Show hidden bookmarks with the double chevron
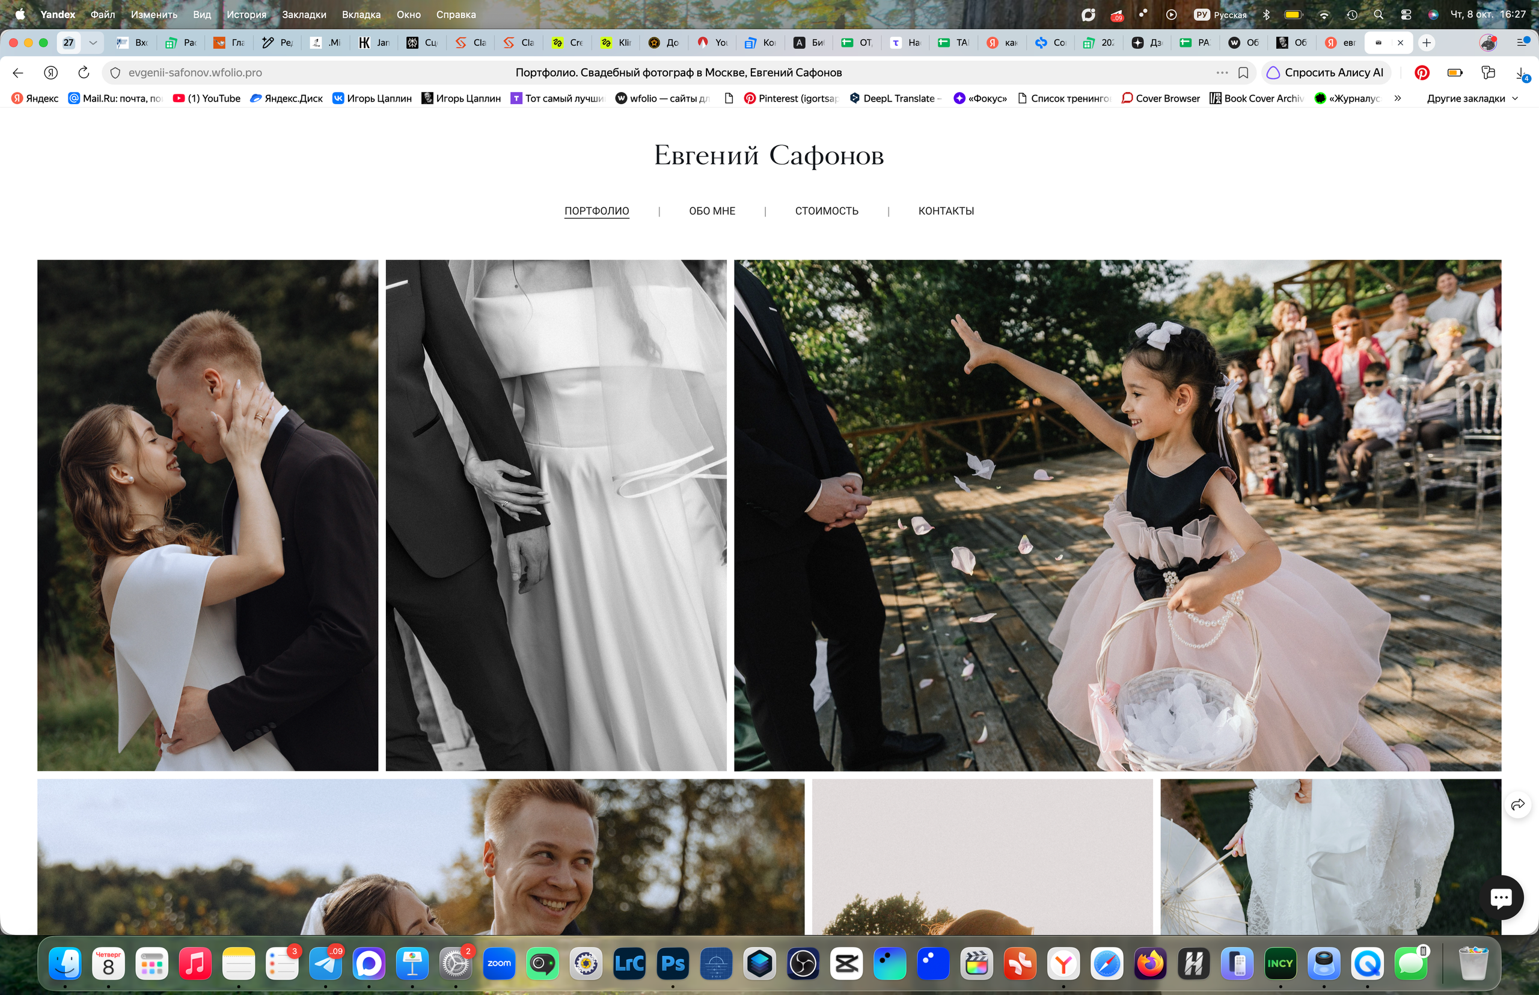1539x995 pixels. pyautogui.click(x=1398, y=98)
